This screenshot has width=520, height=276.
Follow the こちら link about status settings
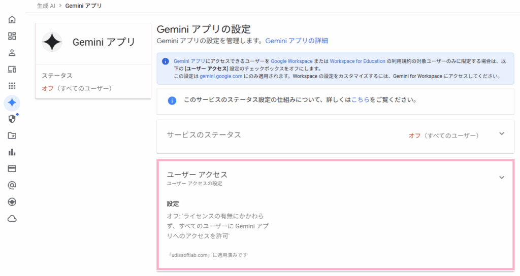pyautogui.click(x=360, y=100)
